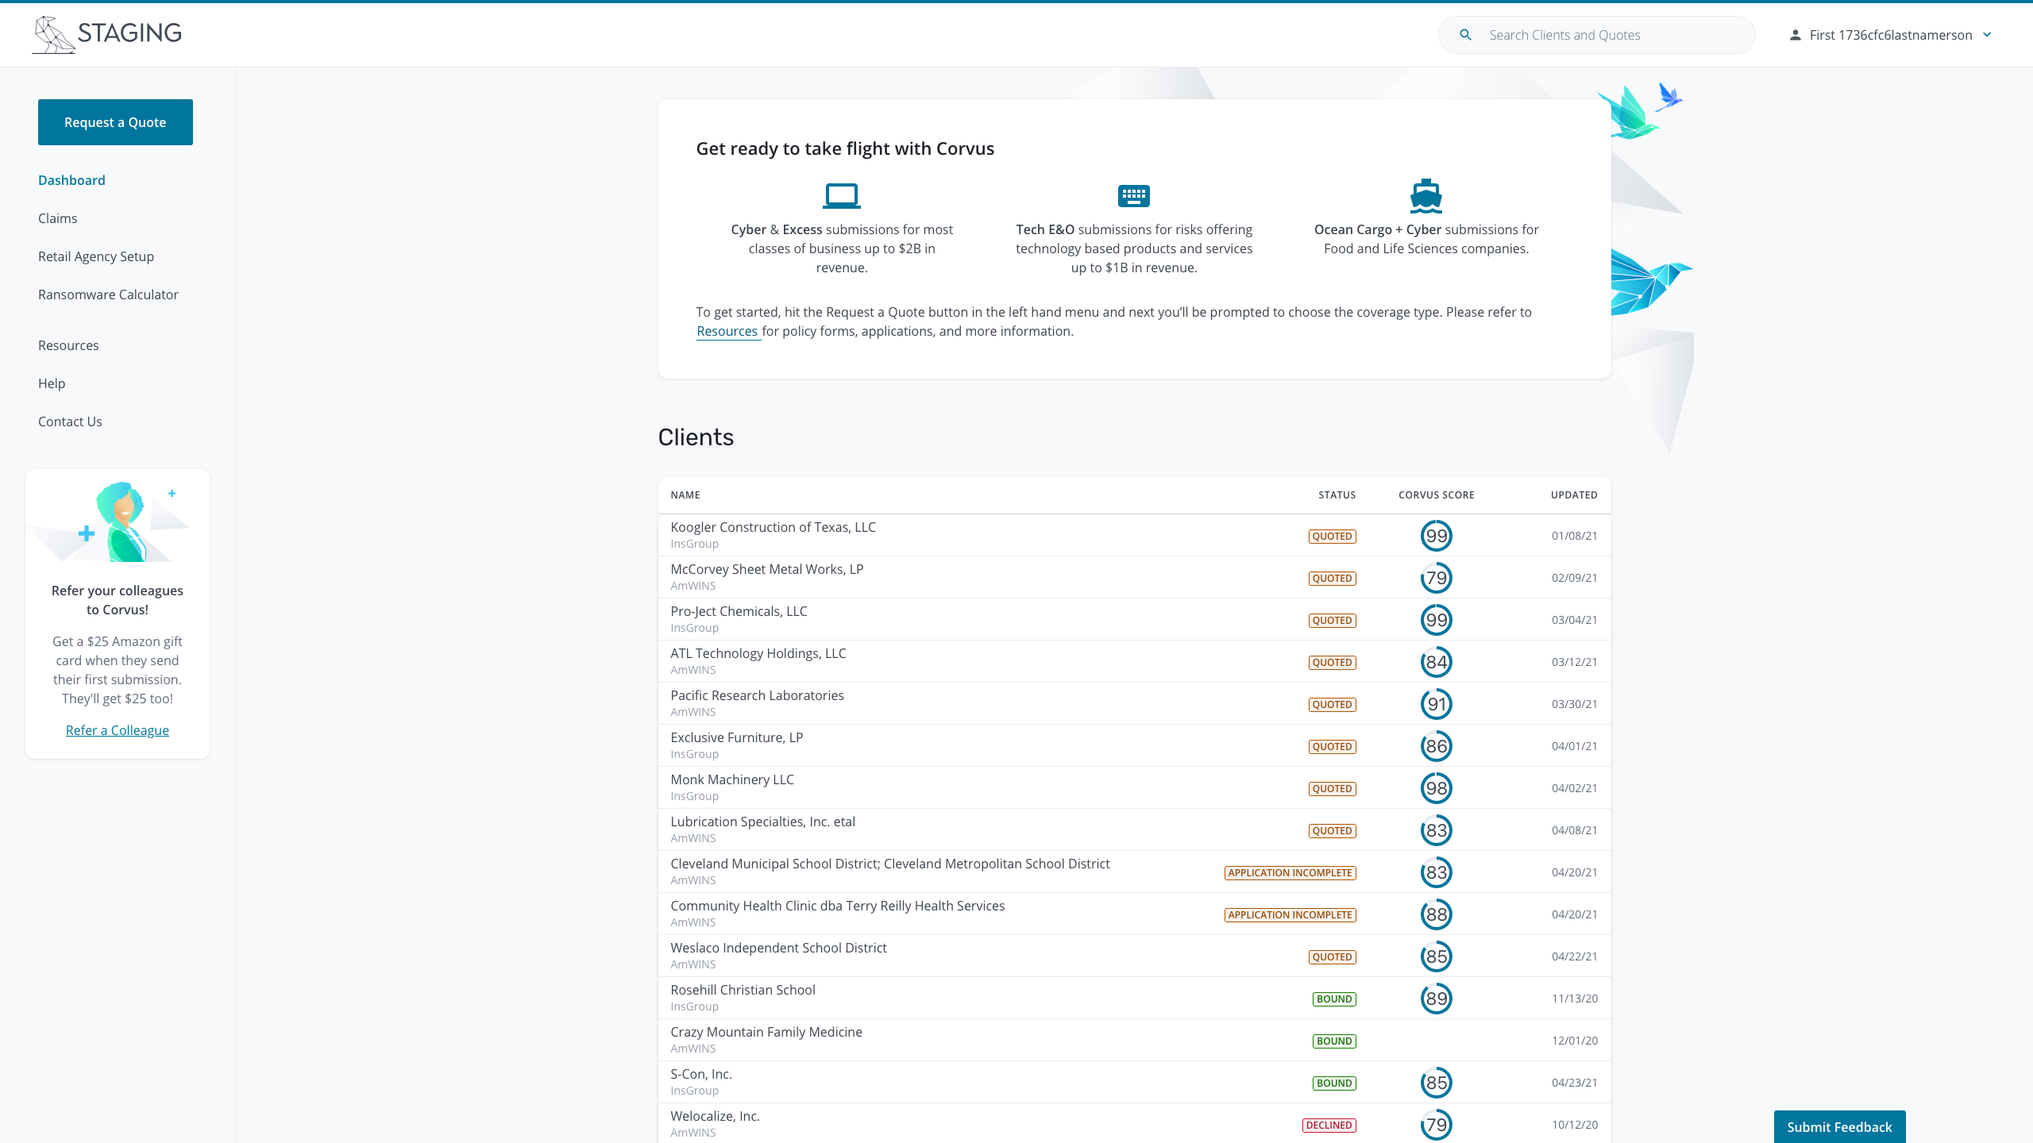This screenshot has height=1143, width=2033.
Task: Sort the table by UPDATED column
Action: tap(1574, 495)
